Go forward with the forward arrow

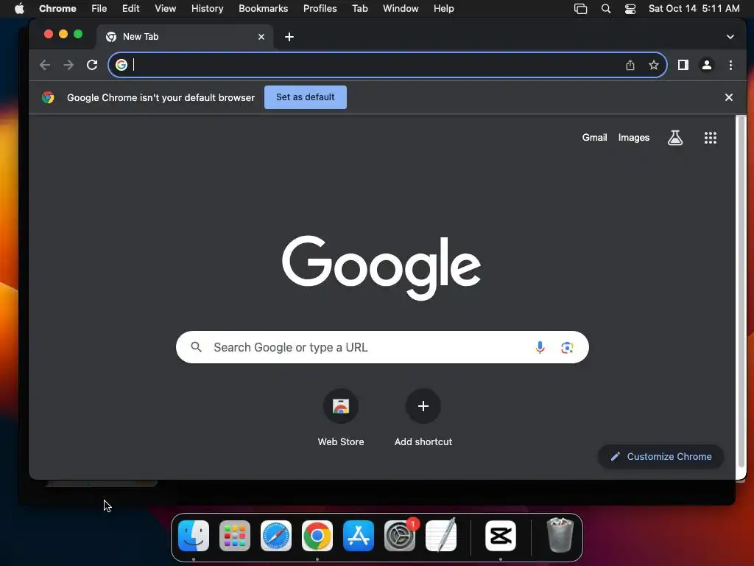point(68,65)
